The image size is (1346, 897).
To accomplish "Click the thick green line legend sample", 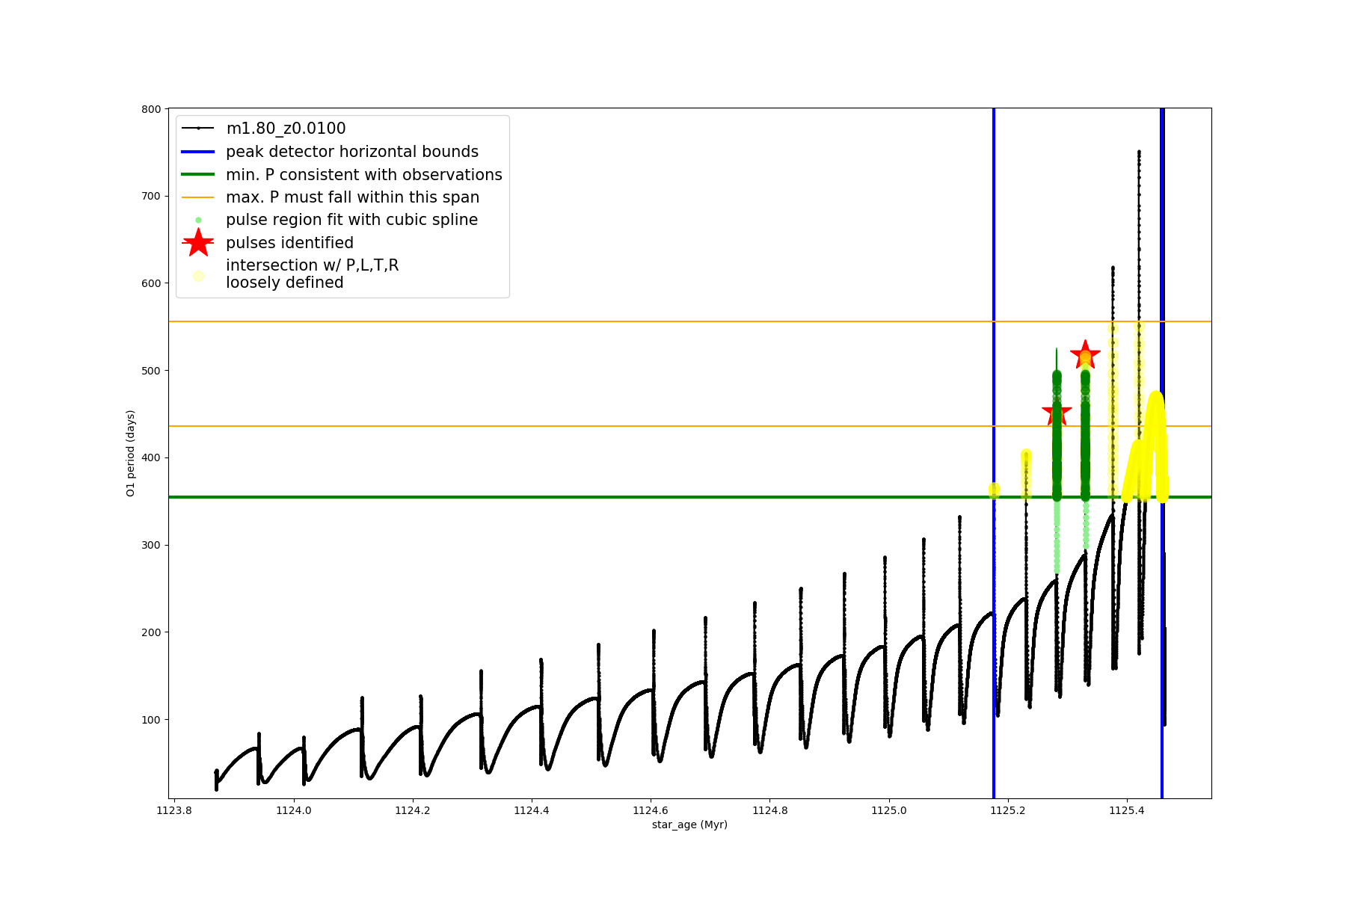I will tap(198, 175).
